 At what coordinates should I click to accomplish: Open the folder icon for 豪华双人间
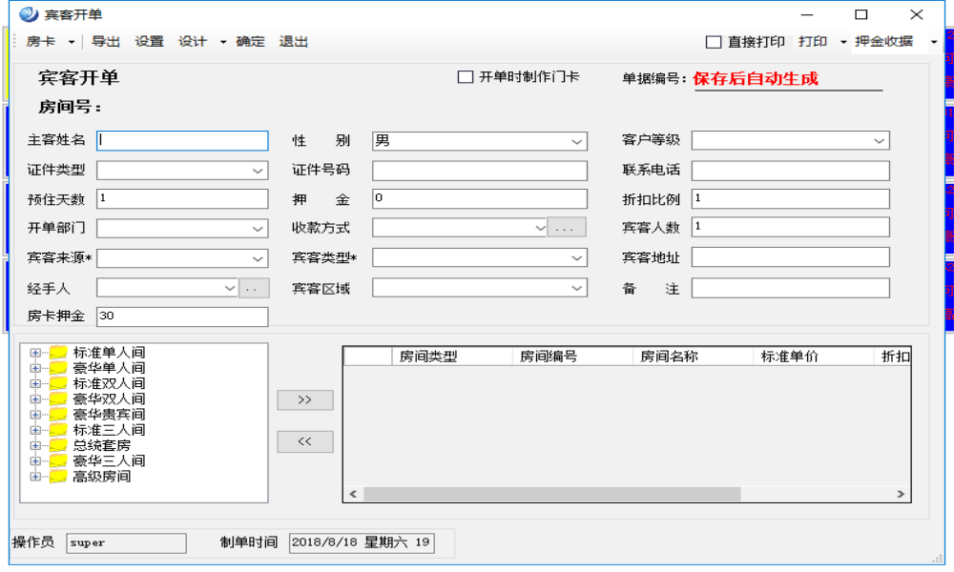(x=58, y=398)
